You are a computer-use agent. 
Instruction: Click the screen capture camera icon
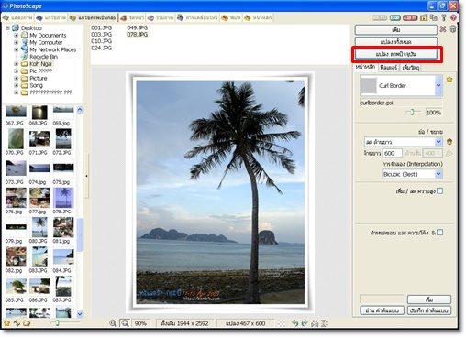click(424, 18)
